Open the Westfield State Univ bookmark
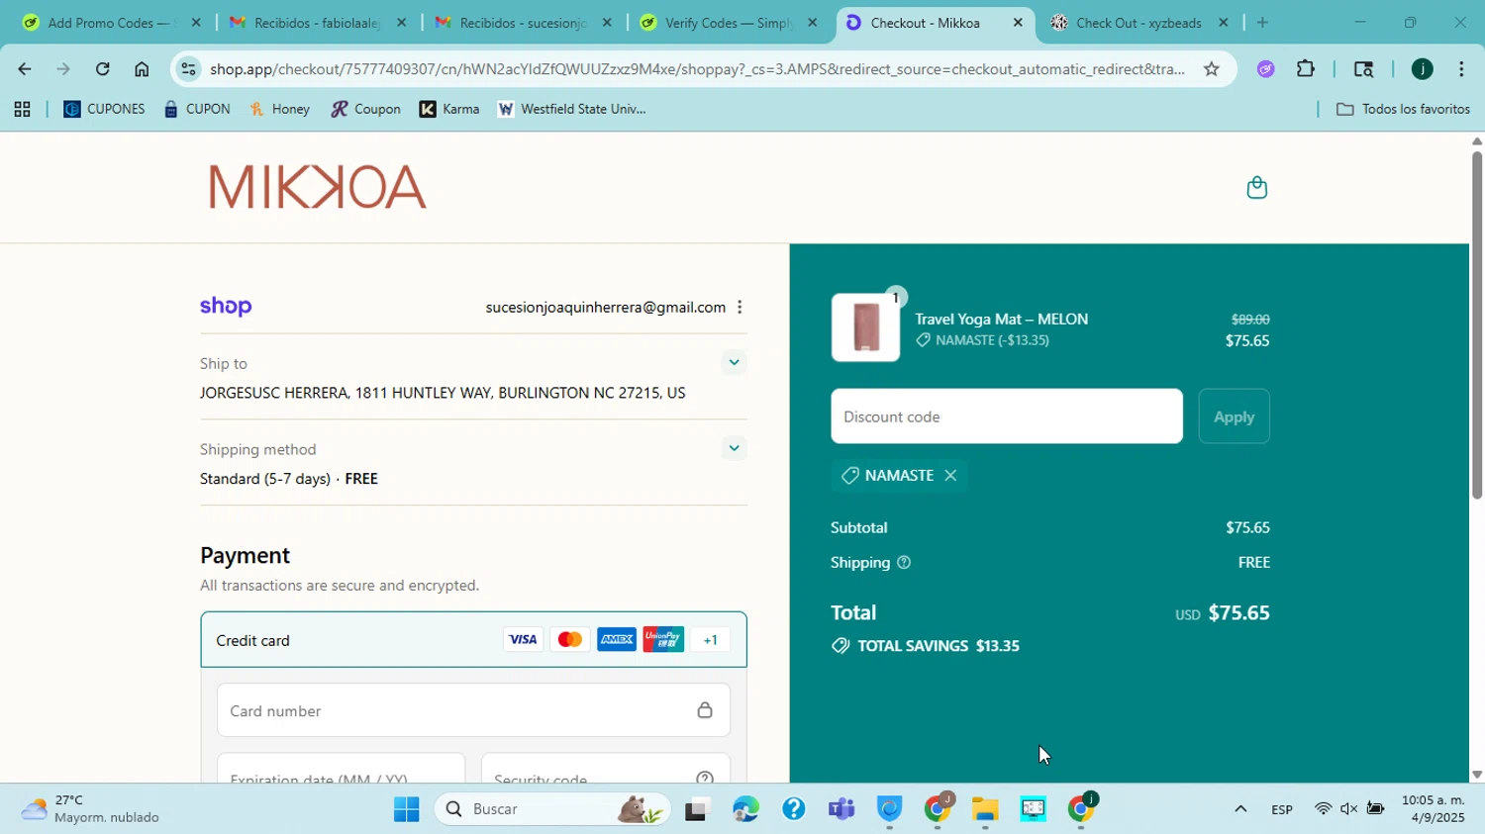This screenshot has height=834, width=1485. pos(571,109)
